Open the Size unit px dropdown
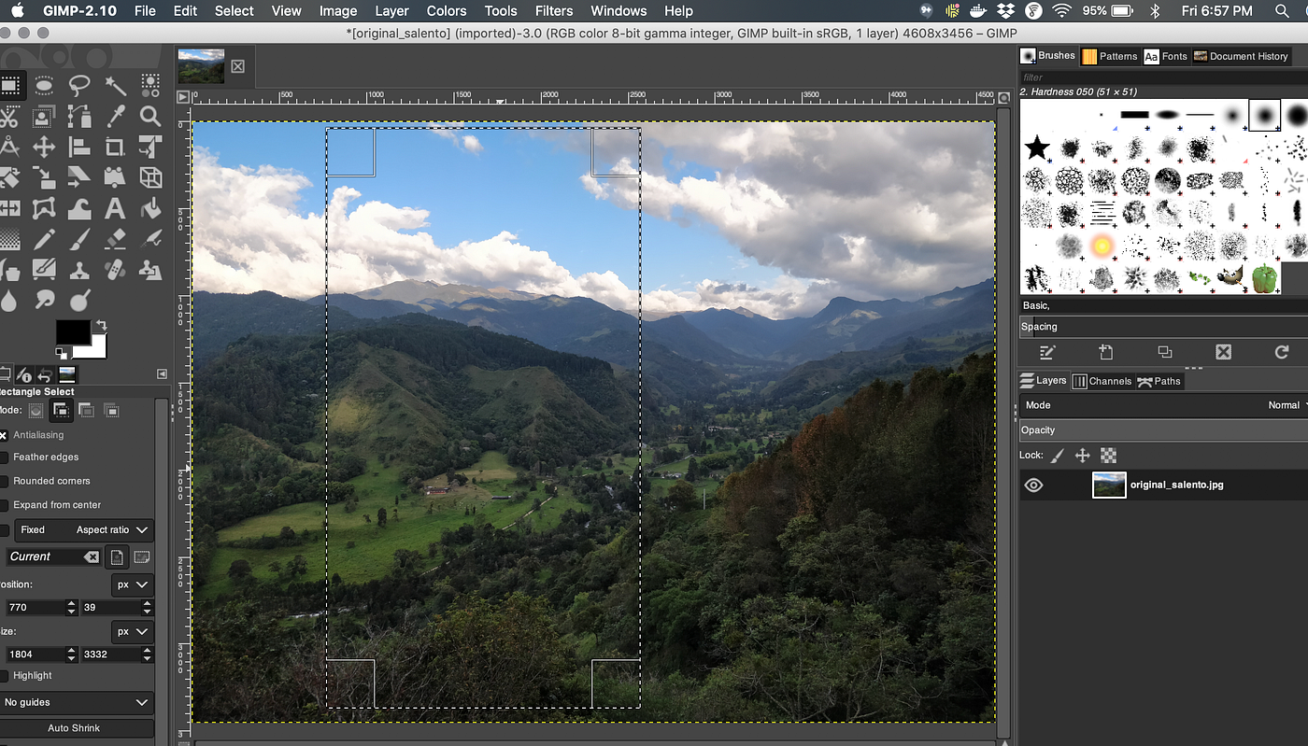Screen dimensions: 1308x746 [x=131, y=631]
